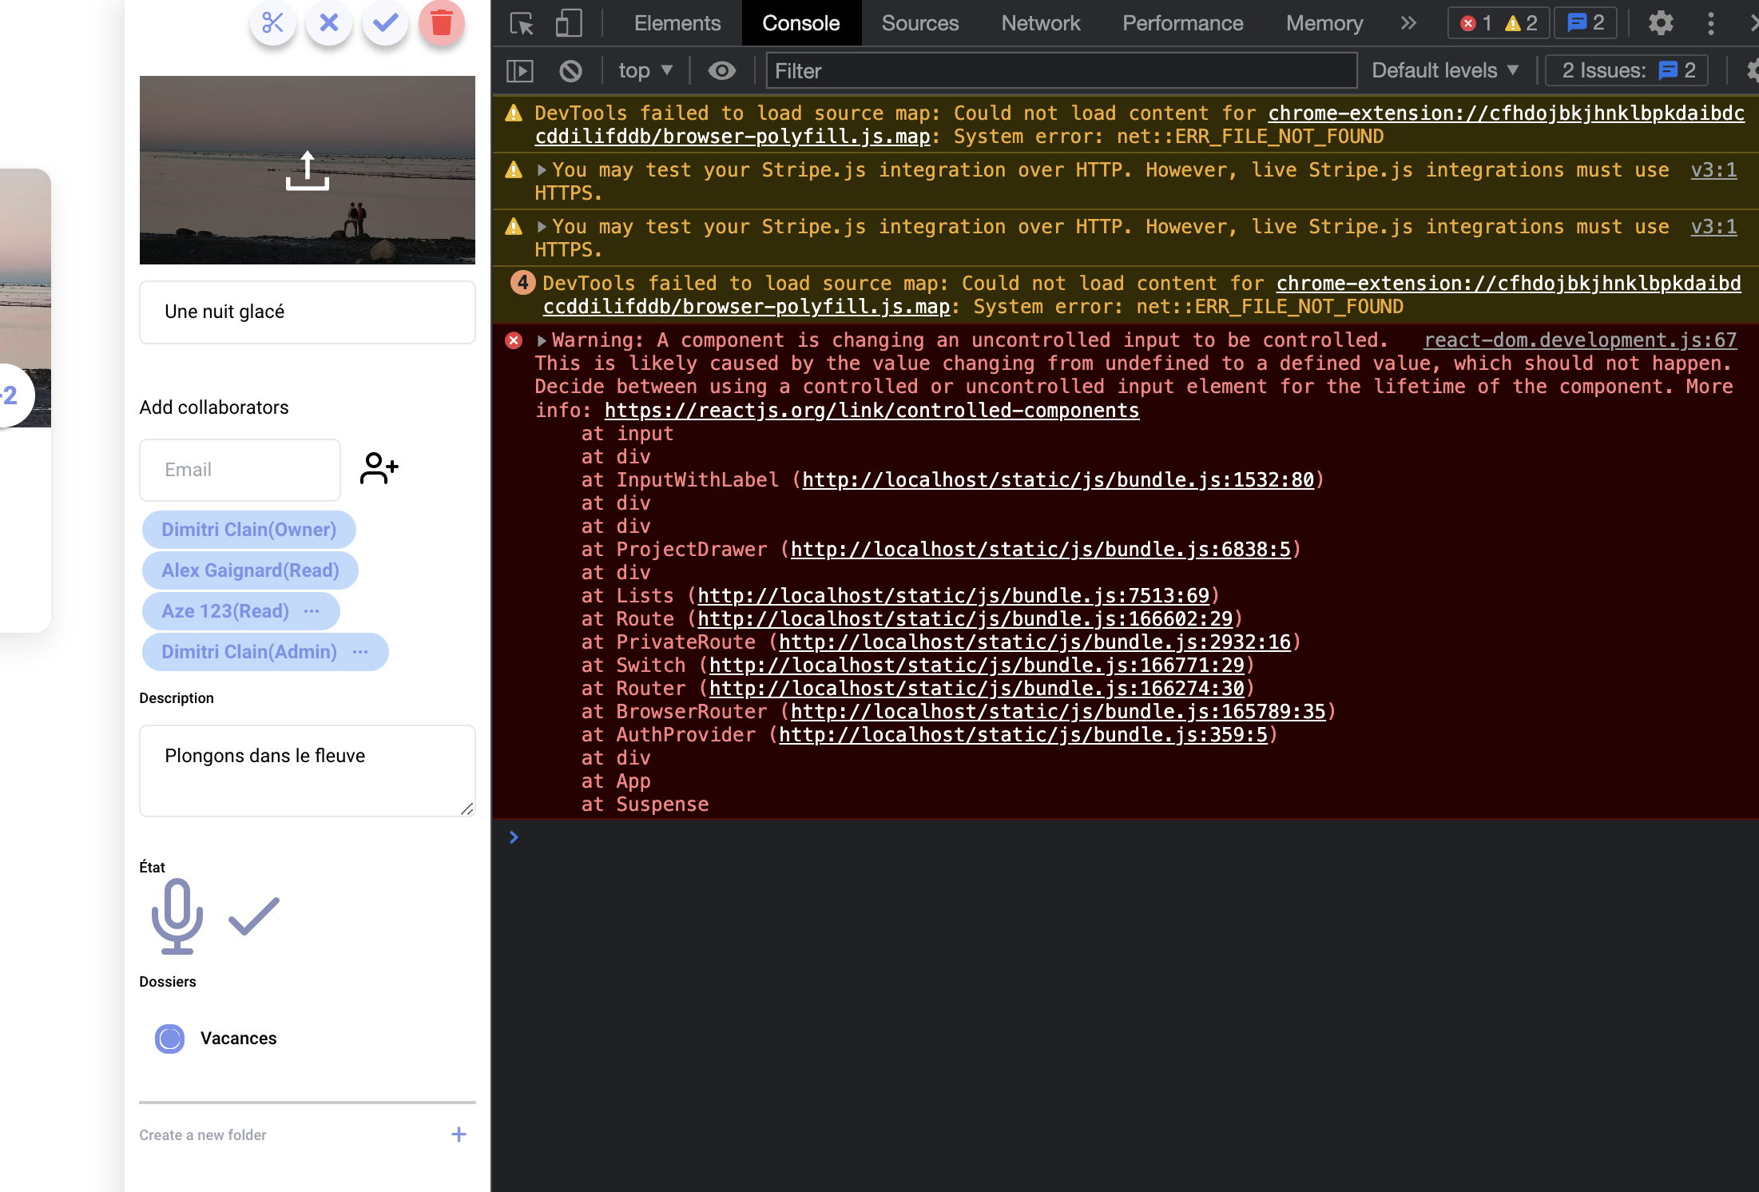Open the reactjs.org controlled-components link
This screenshot has width=1759, height=1192.
pyautogui.click(x=871, y=411)
